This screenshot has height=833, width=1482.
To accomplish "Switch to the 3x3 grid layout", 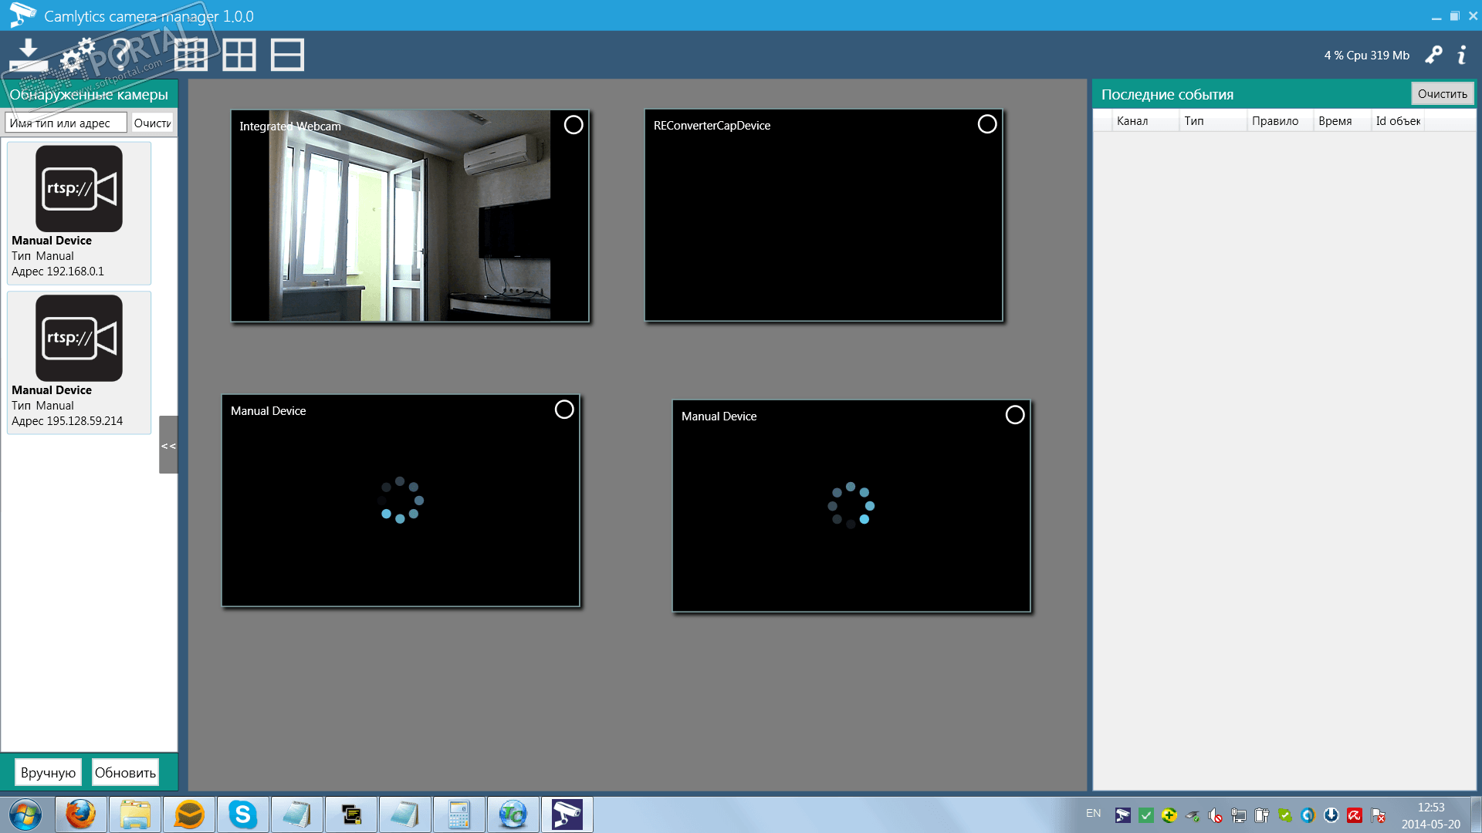I will pos(191,55).
